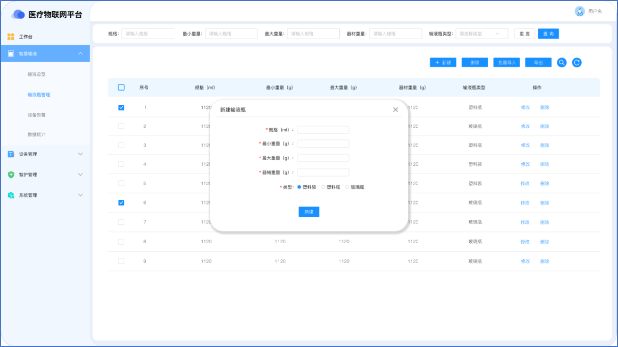This screenshot has height=347, width=618.
Task: Toggle the select-all checkbox in table header
Action: (x=121, y=88)
